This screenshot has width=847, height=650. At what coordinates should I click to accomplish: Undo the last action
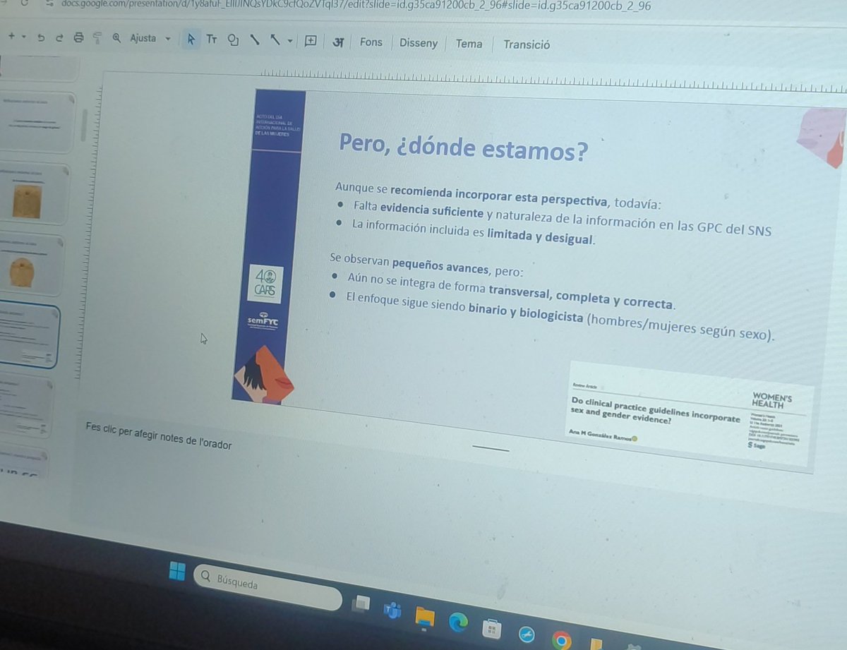42,37
